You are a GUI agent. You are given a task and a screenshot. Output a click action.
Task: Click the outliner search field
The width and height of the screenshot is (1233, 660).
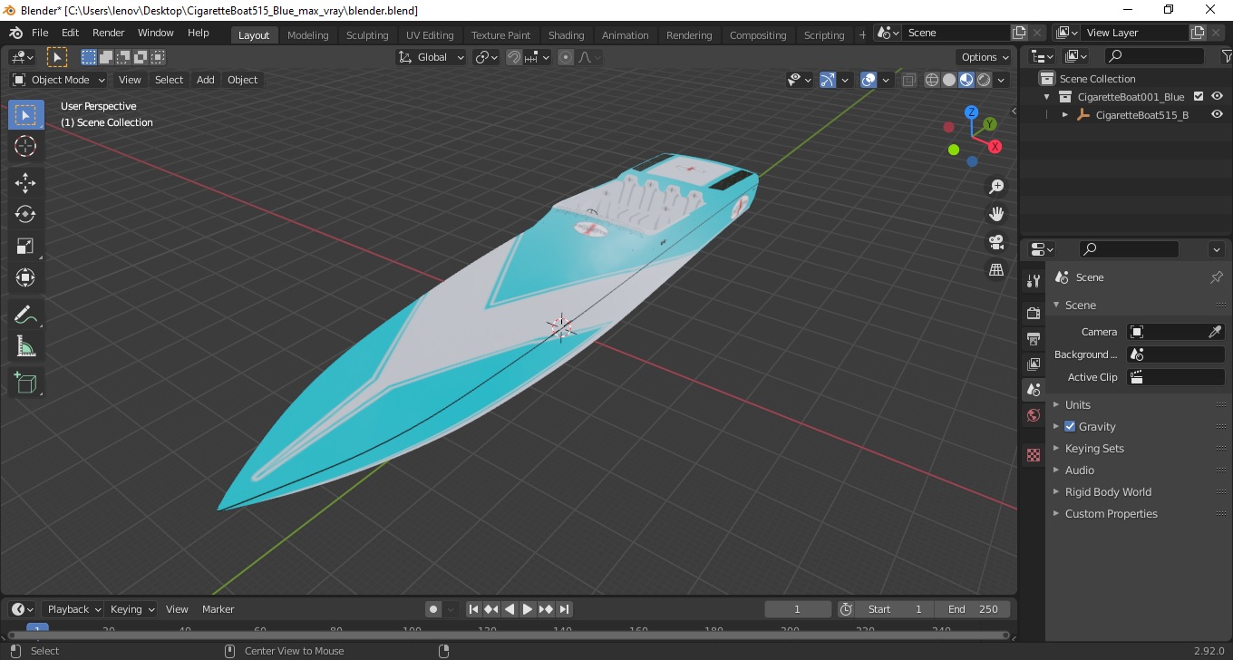[1153, 56]
